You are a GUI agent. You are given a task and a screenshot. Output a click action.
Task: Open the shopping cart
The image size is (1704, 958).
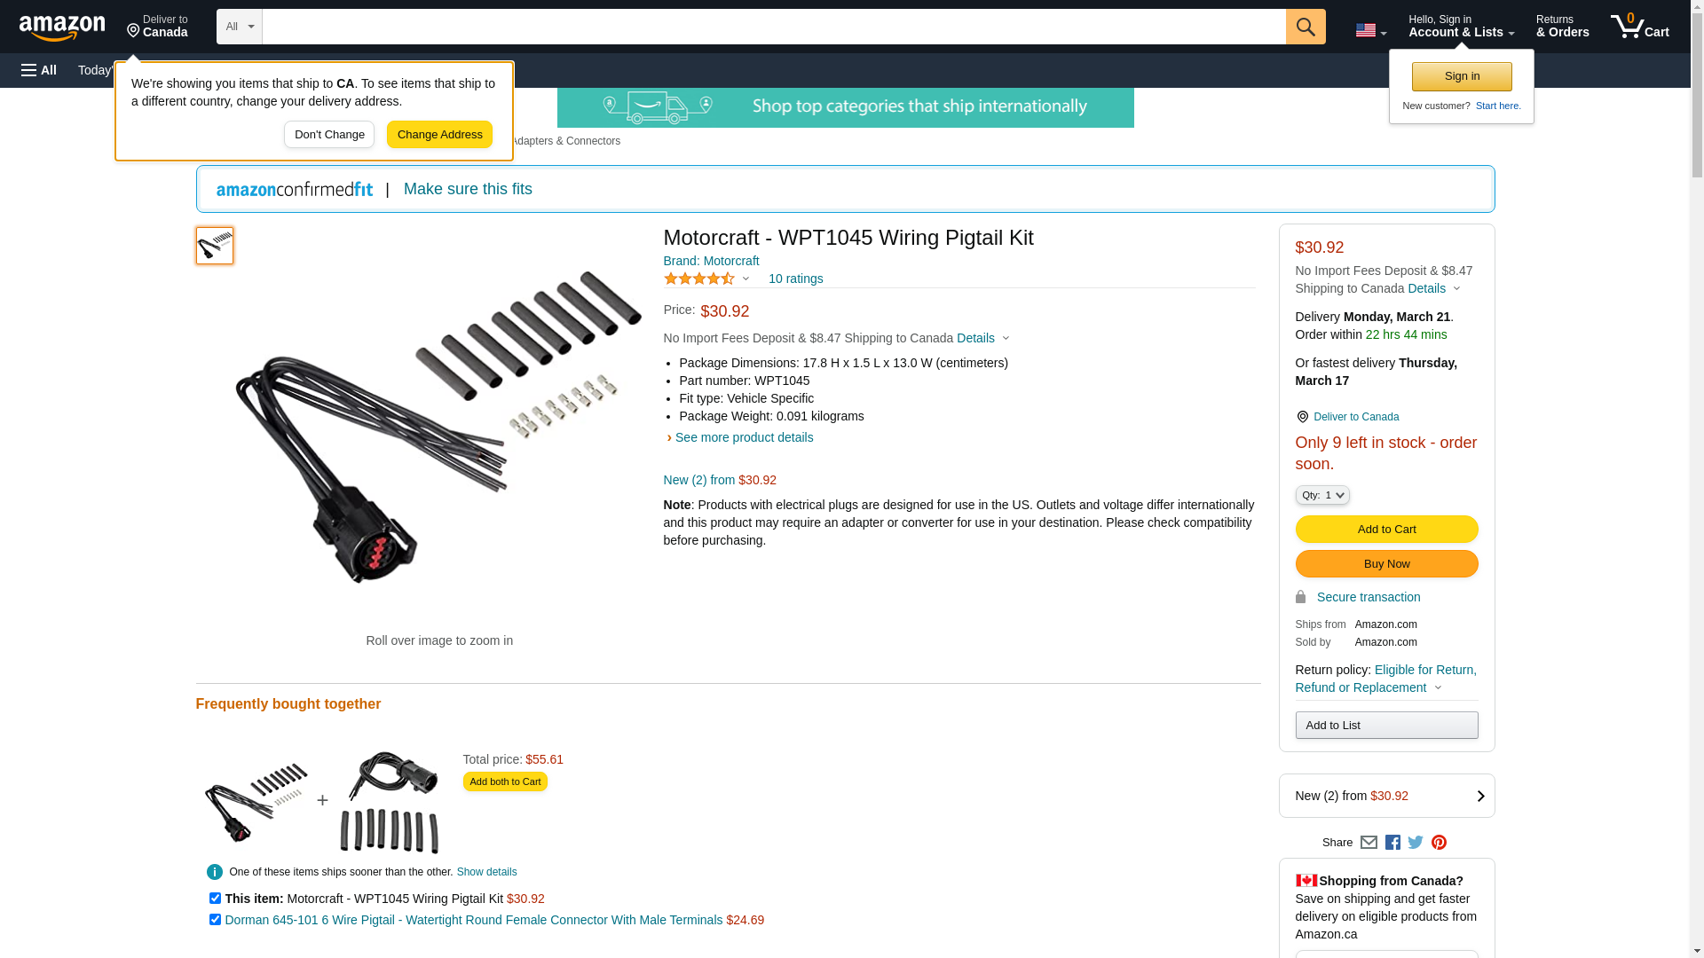coord(1639,27)
